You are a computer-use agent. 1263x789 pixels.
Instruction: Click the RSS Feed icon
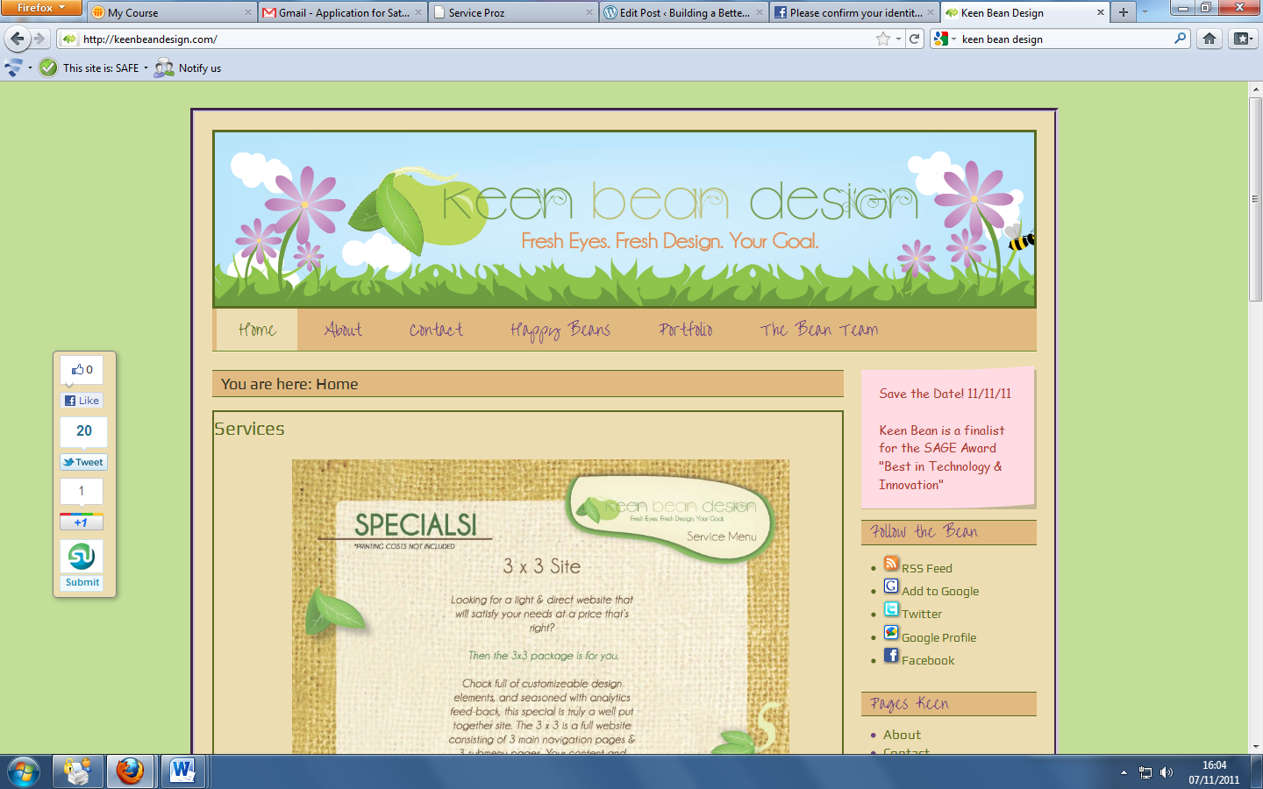(891, 564)
